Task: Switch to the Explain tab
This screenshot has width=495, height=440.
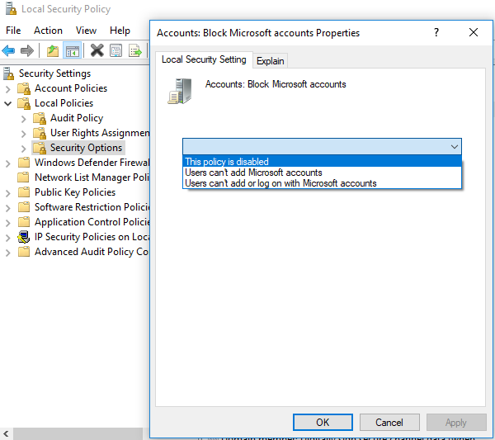Action: (271, 60)
